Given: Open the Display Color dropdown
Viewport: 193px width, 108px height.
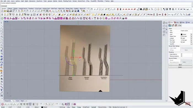Looking at the screenshot, I should click(191, 36).
